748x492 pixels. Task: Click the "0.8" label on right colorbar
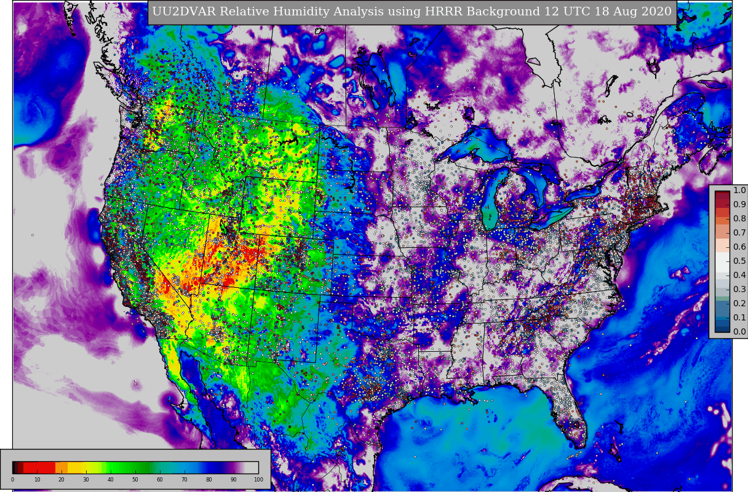(739, 218)
